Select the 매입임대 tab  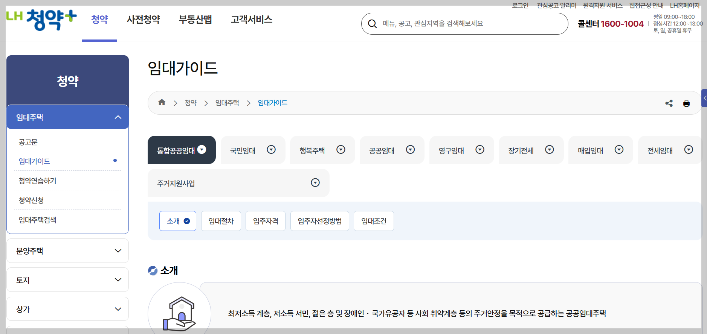tap(600, 150)
